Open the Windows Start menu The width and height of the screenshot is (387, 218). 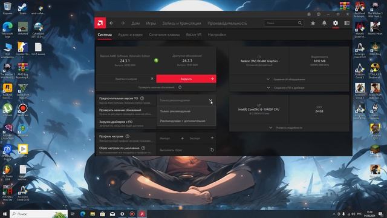click(4, 214)
